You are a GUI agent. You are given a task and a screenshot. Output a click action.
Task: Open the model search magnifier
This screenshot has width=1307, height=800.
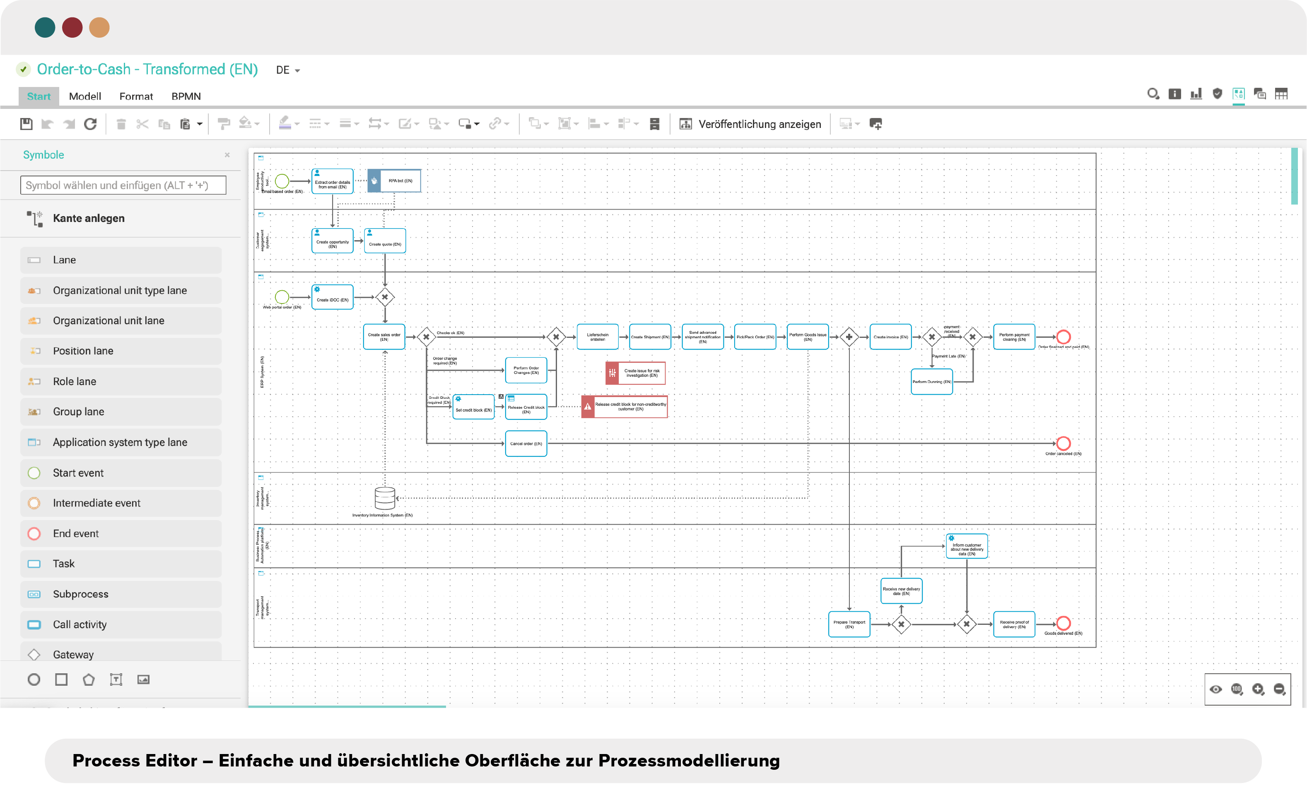[1153, 94]
